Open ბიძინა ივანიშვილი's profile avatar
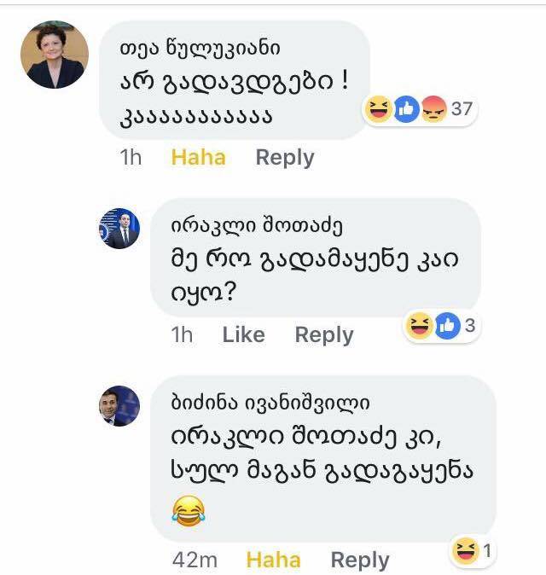Screen dimensions: 546x575 tap(119, 405)
